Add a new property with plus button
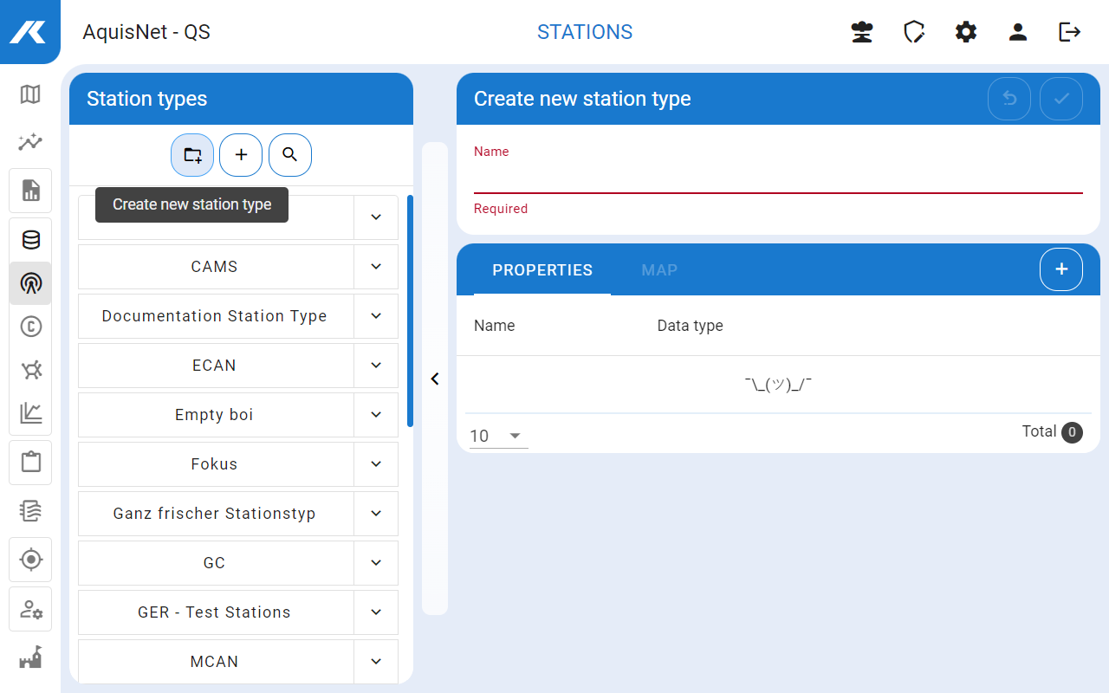 pos(1061,269)
